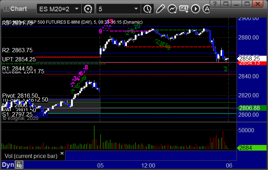Click the 2820.00 price axis label
Screen dimensions: 268x170
(249, 95)
